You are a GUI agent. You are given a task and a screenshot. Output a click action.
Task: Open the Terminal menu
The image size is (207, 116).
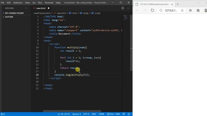coord(49,3)
